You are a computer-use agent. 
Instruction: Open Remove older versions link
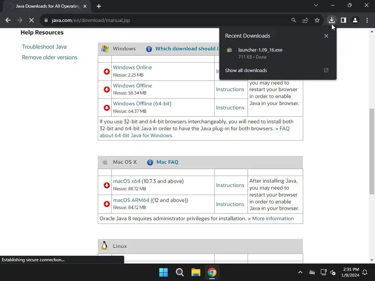[x=49, y=57]
